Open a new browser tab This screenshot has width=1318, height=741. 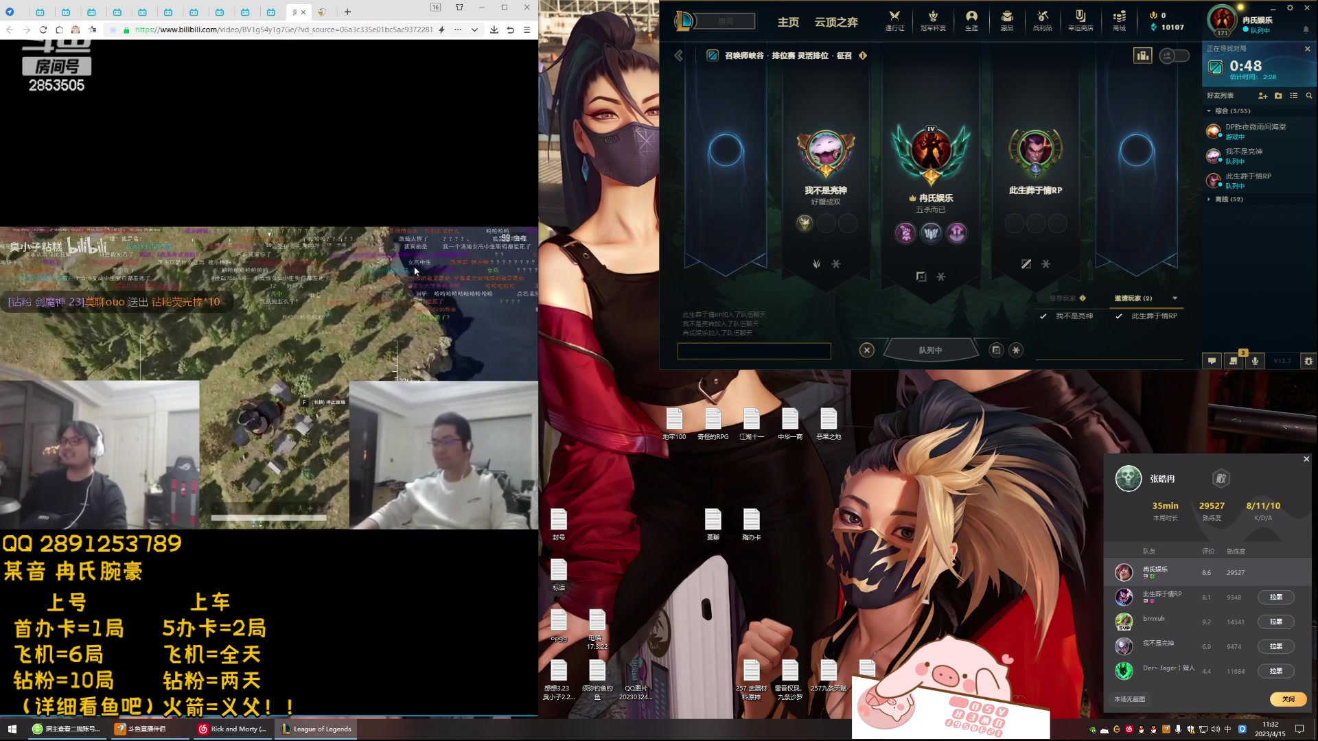pyautogui.click(x=347, y=12)
